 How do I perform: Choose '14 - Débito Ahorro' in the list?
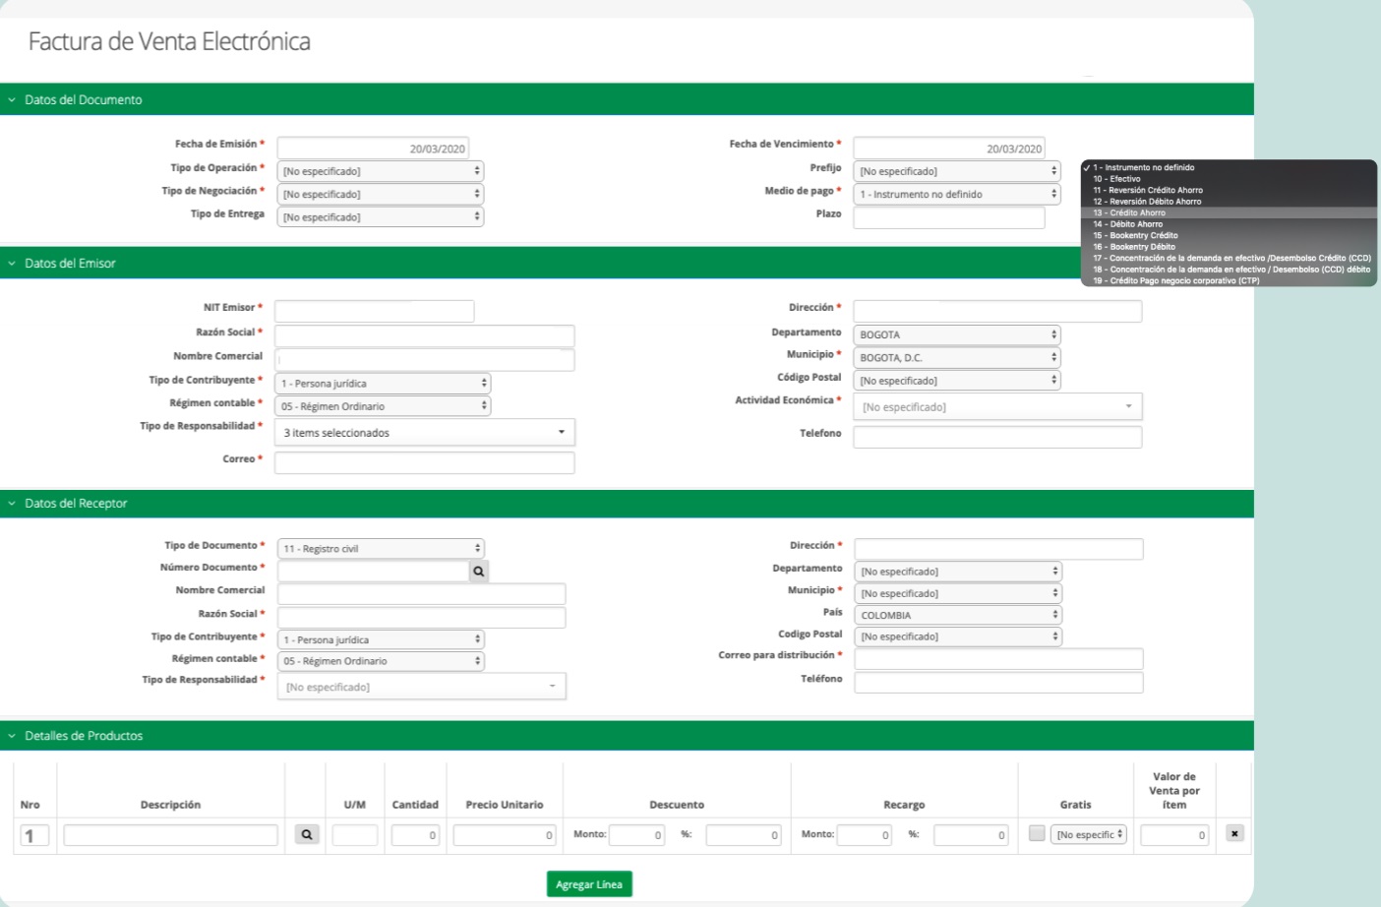[x=1229, y=224]
